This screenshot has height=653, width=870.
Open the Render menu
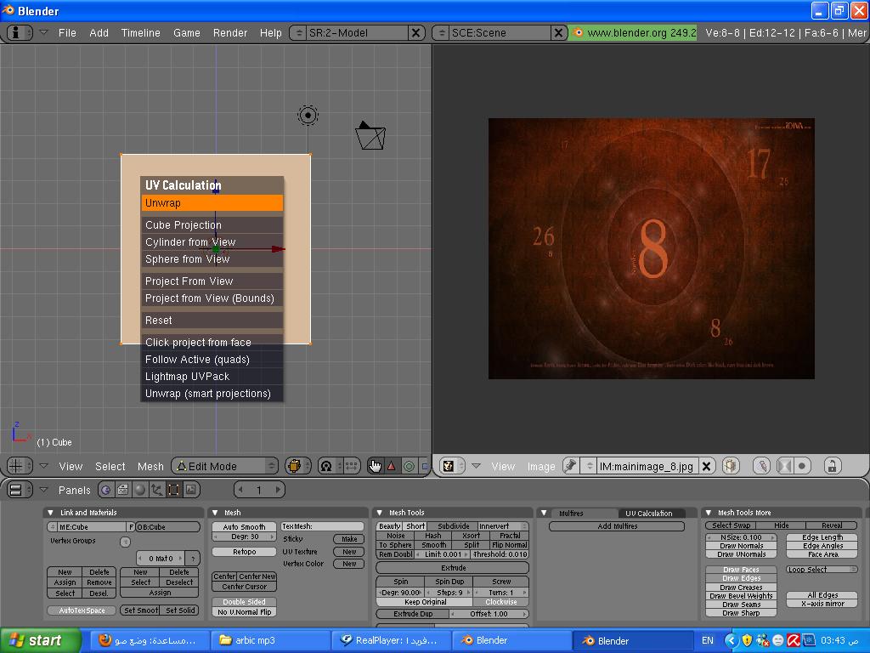[229, 33]
